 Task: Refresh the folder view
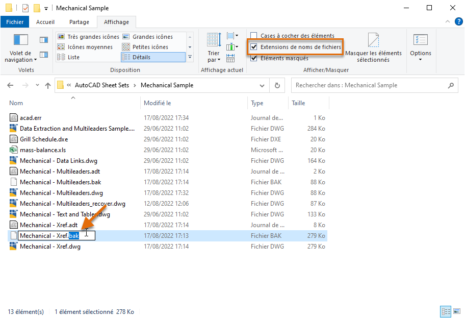(x=277, y=86)
